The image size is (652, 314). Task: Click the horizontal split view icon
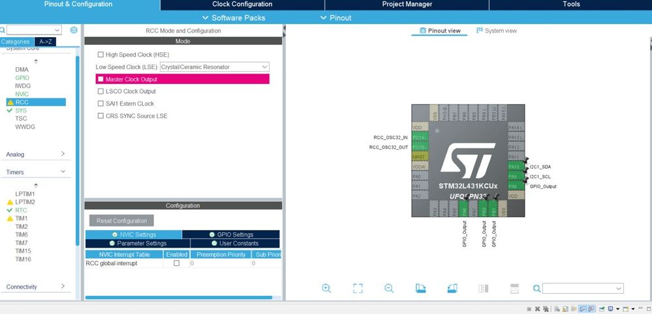514,289
